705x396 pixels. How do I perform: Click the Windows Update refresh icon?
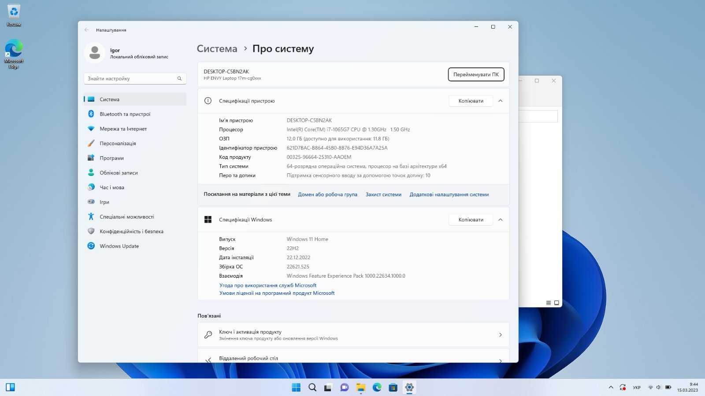pyautogui.click(x=91, y=246)
